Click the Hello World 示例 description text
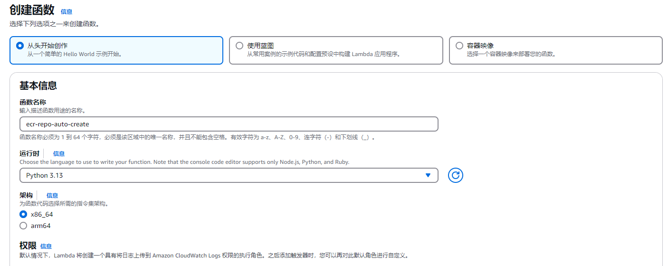This screenshot has width=668, height=266. 75,54
